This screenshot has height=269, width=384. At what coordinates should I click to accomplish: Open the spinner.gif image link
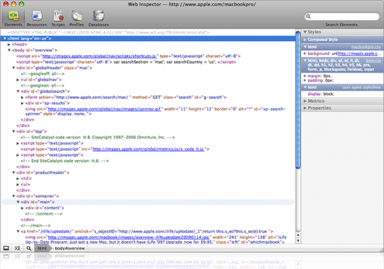[x=105, y=109]
